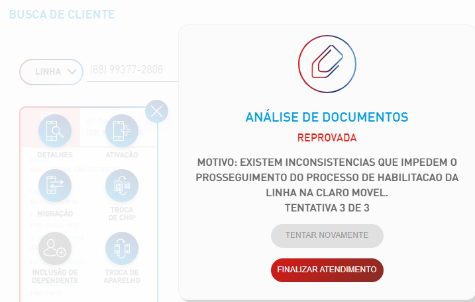Open the Detalhes phone-search icon
This screenshot has height=302, width=475.
click(55, 131)
